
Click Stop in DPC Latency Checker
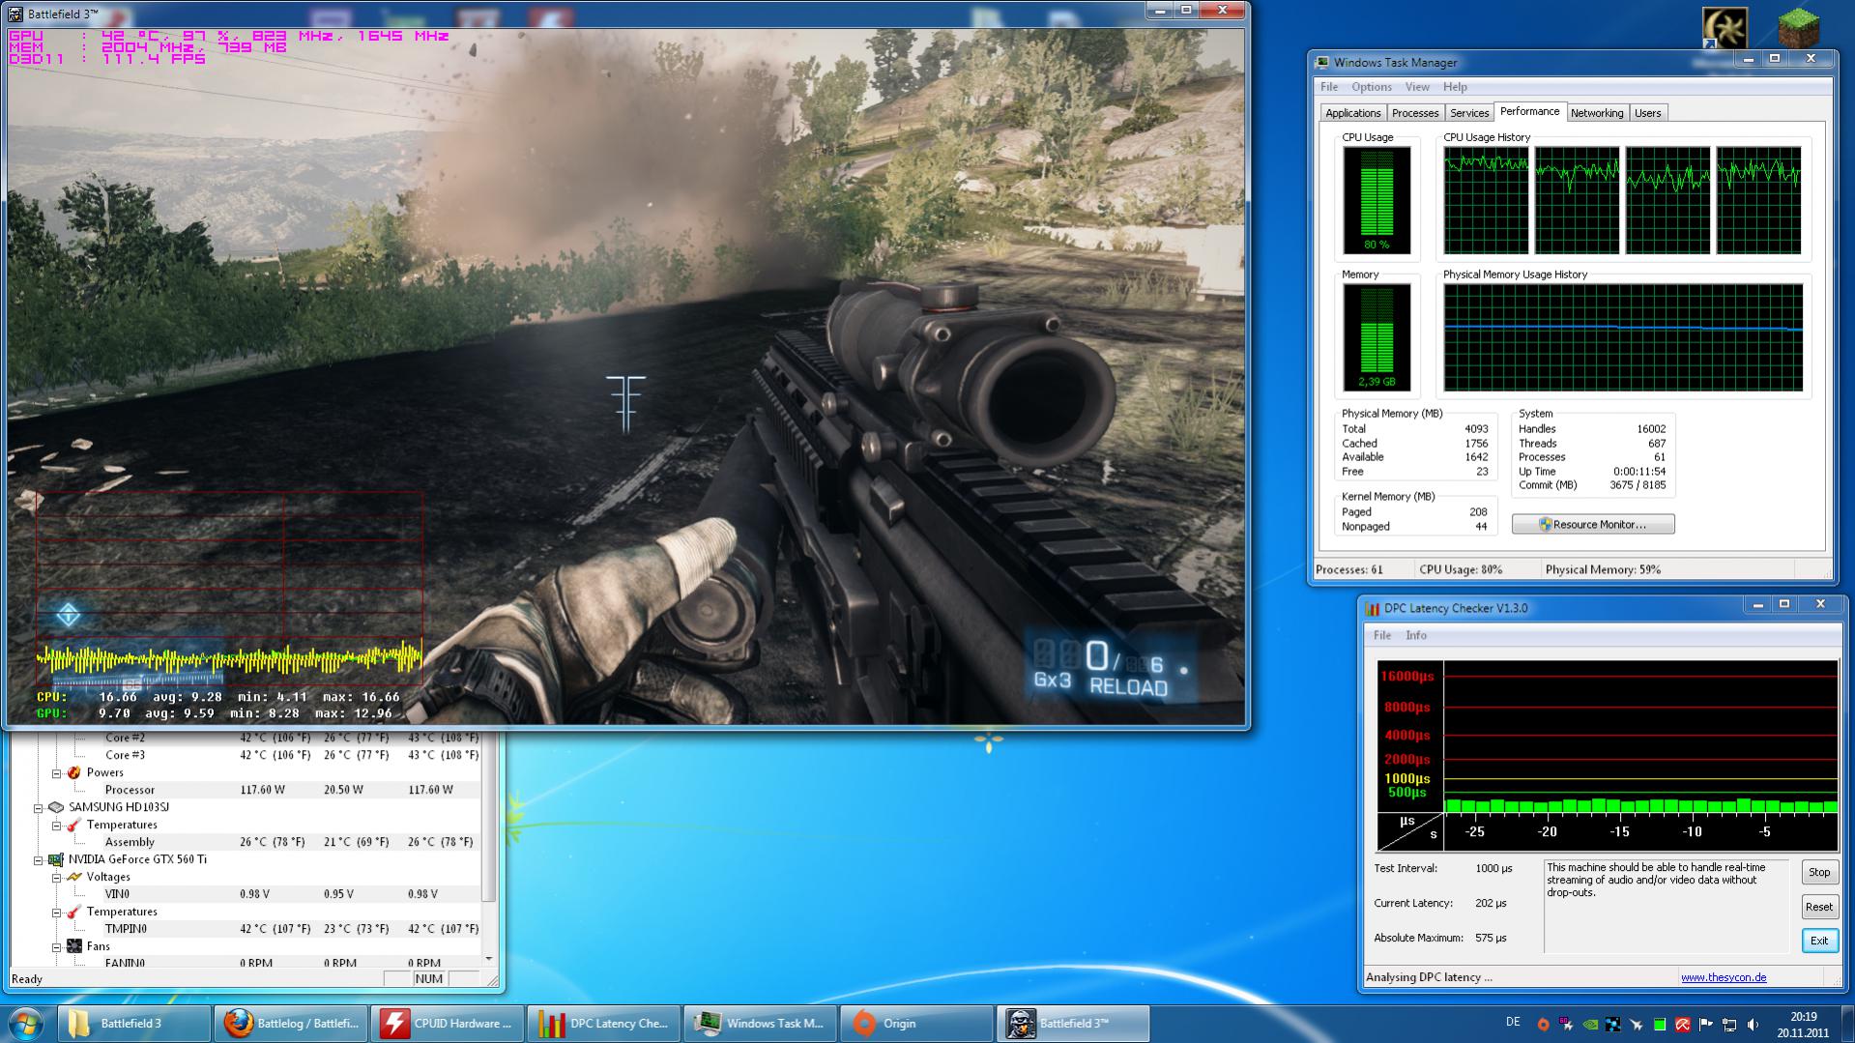pyautogui.click(x=1819, y=873)
